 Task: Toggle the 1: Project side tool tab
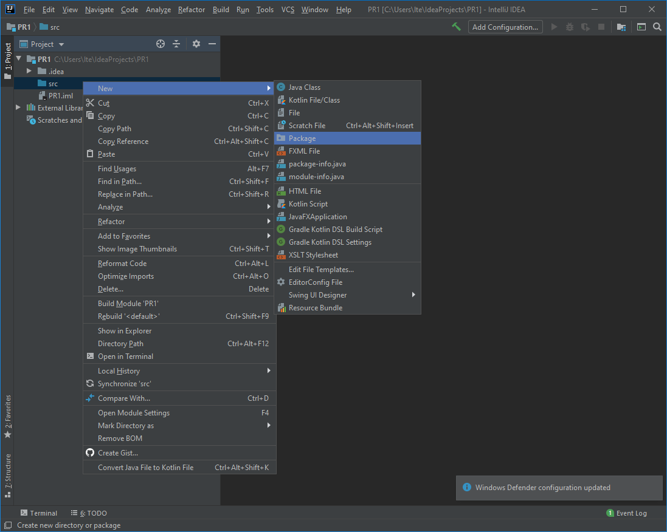pyautogui.click(x=7, y=61)
